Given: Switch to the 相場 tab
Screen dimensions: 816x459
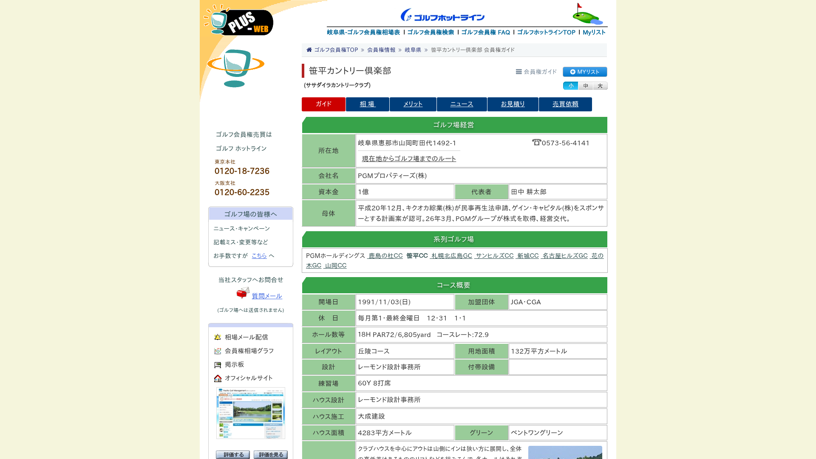Looking at the screenshot, I should coord(368,104).
